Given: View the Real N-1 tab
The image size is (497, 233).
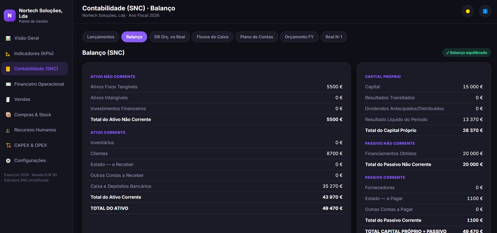Looking at the screenshot, I should click(334, 37).
